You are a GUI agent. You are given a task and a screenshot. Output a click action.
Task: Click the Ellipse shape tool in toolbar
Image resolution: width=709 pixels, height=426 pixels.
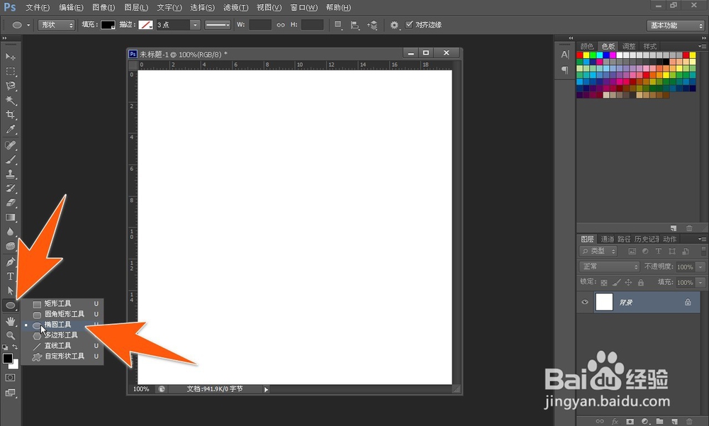10,306
